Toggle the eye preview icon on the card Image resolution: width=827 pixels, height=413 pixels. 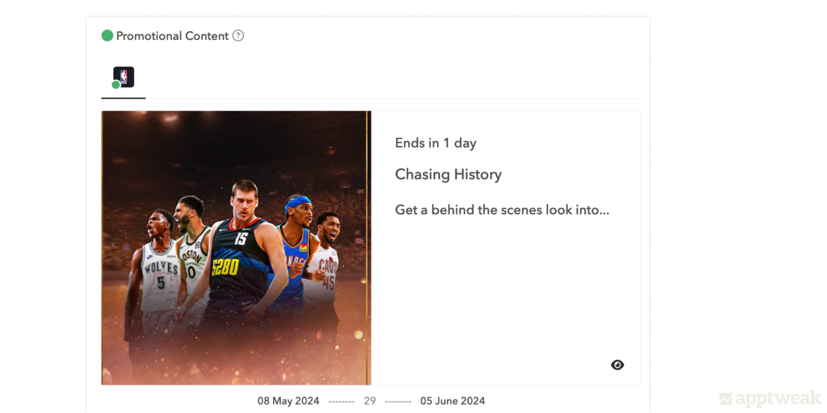[x=617, y=365]
